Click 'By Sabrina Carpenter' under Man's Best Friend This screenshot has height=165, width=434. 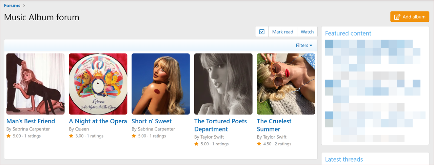coord(28,129)
